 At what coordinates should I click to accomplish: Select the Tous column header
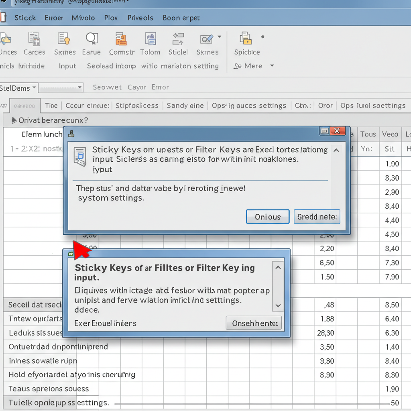point(368,134)
